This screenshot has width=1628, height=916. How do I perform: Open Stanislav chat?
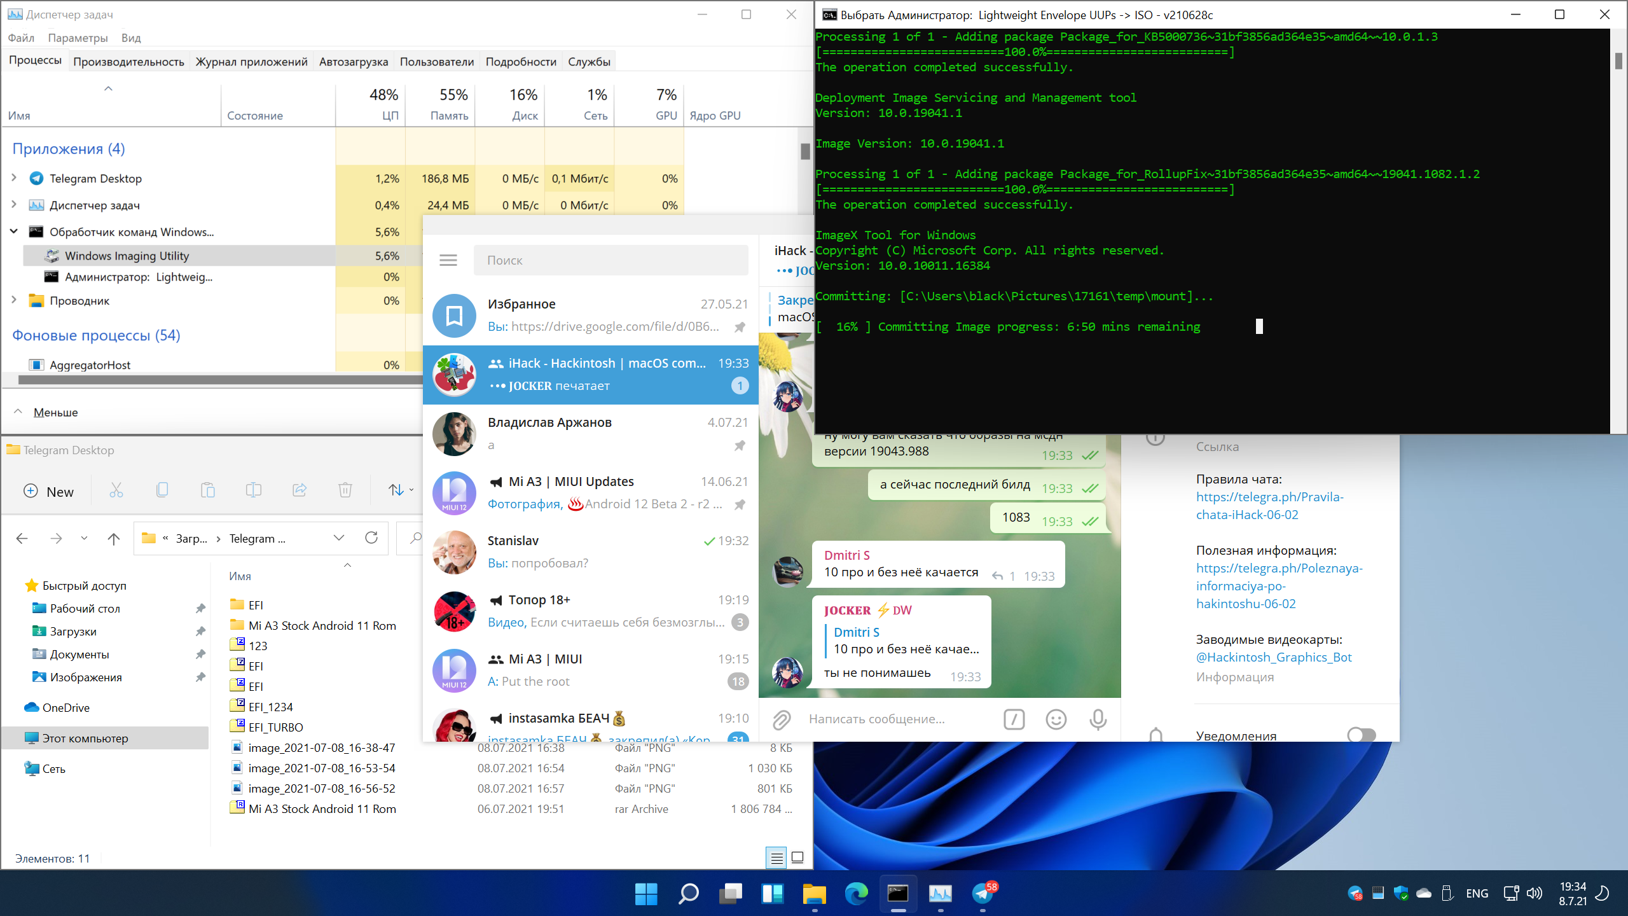[x=591, y=552]
